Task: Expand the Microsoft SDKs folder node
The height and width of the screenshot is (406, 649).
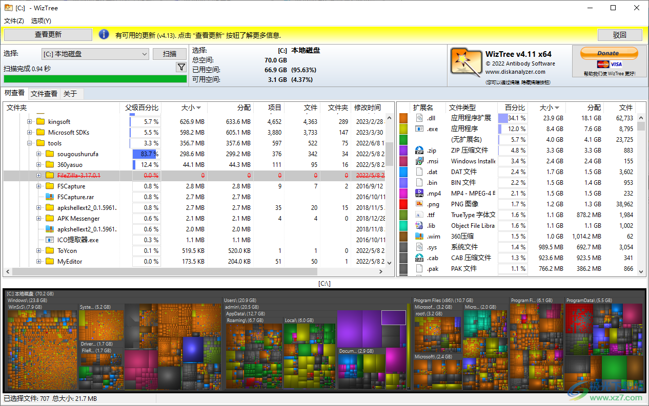Action: pyautogui.click(x=30, y=132)
